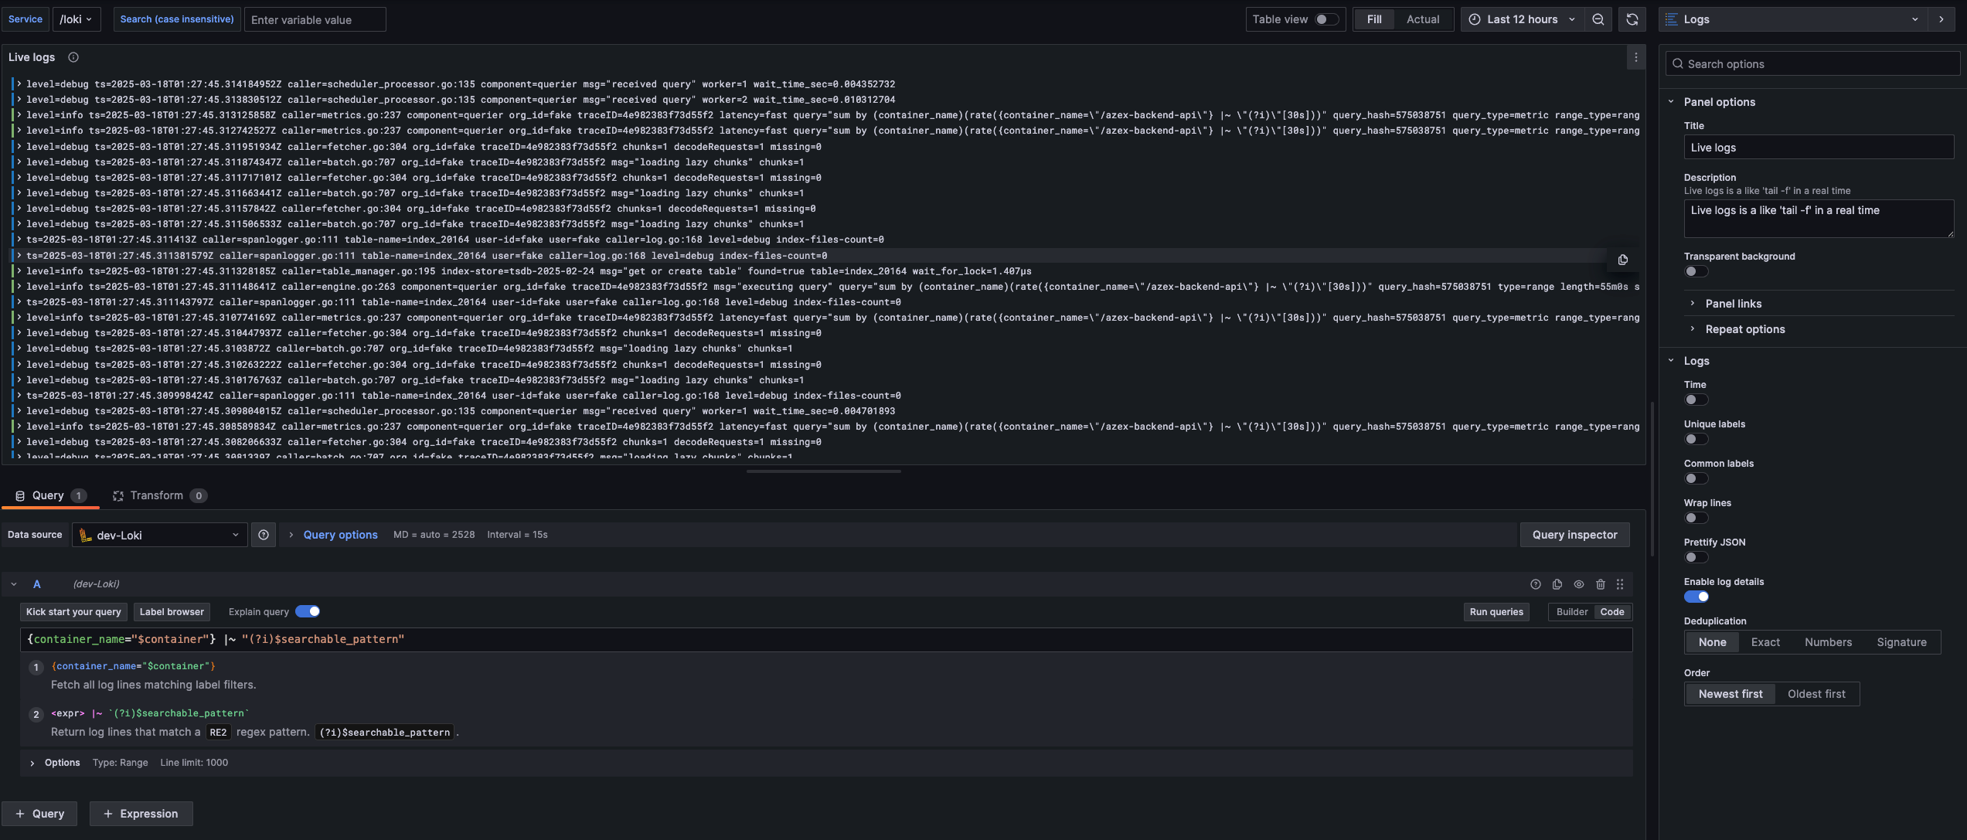Viewport: 1967px width, 840px height.
Task: Turn on Unique labels switch
Action: coord(1696,439)
